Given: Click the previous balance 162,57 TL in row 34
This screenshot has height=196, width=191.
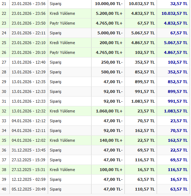Looking at the screenshot, I should coord(145,131).
